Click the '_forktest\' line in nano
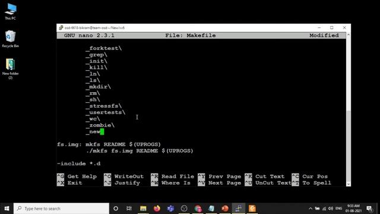Image resolution: width=380 pixels, height=214 pixels. 104,48
